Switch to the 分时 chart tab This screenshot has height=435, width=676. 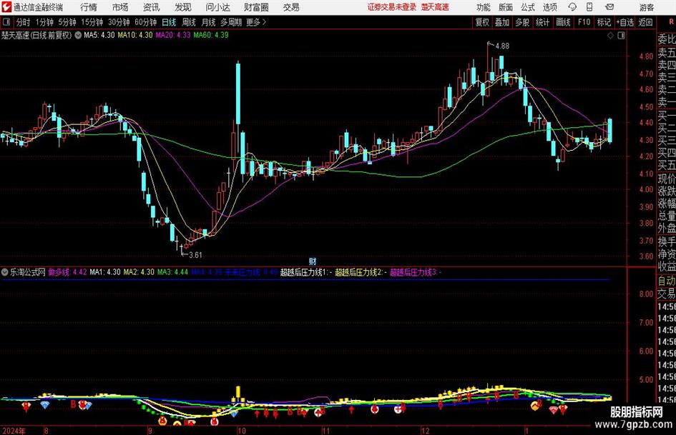pos(24,22)
